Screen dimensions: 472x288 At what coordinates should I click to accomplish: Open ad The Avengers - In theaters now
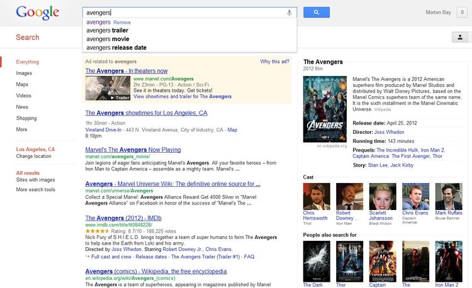coord(126,70)
